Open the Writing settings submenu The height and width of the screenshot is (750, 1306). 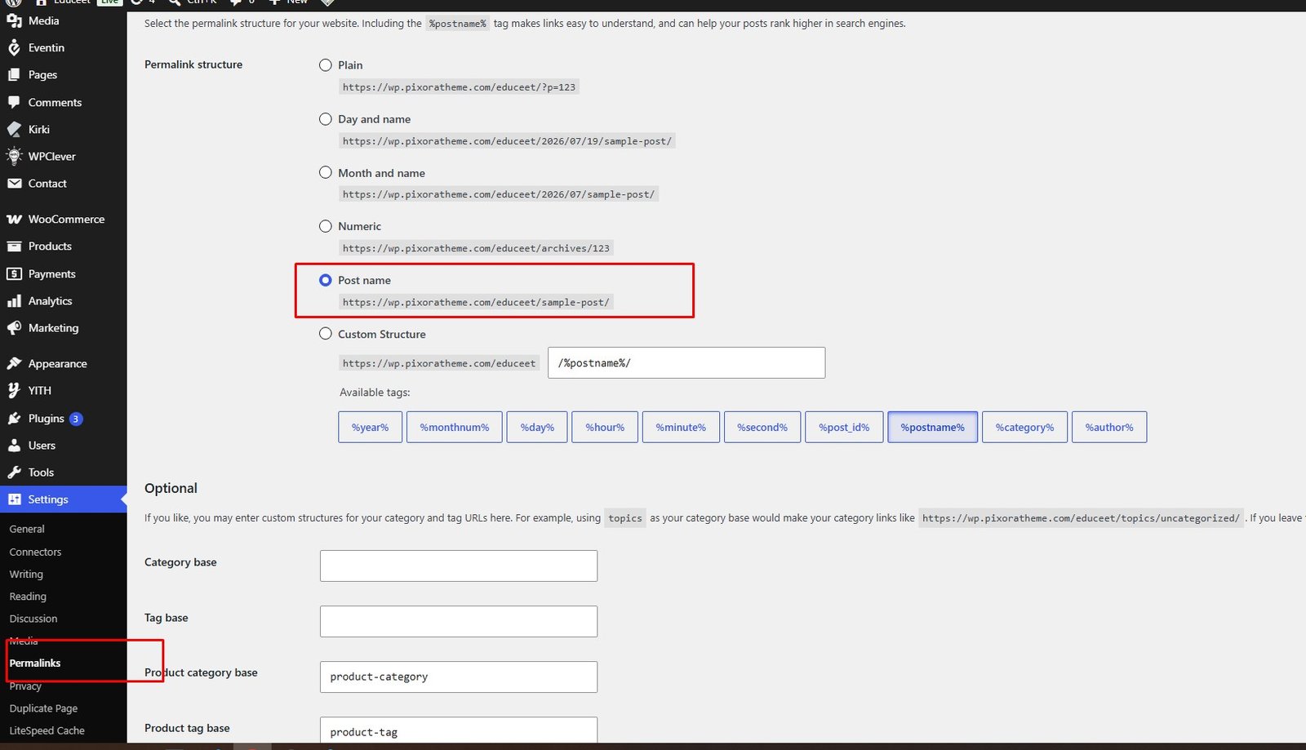(x=26, y=575)
